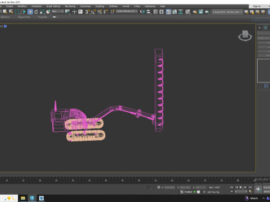
Task: Toggle Select and Manipulate crosshair icon
Action: coord(74,12)
